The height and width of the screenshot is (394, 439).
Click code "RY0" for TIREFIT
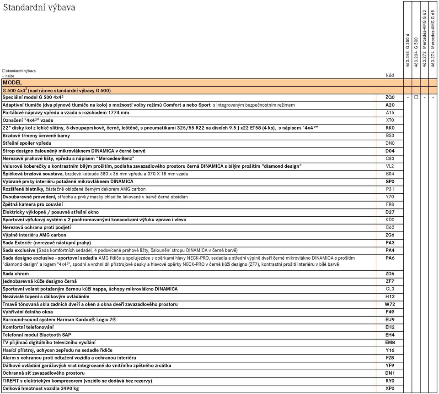click(390, 381)
